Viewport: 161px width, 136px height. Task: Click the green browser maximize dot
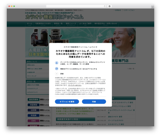(x=14, y=6)
